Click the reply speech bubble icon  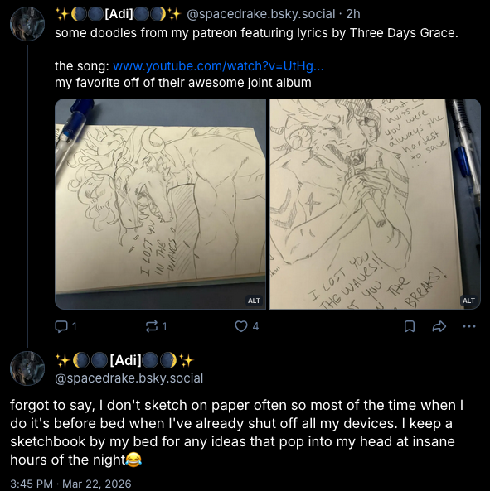pos(61,326)
